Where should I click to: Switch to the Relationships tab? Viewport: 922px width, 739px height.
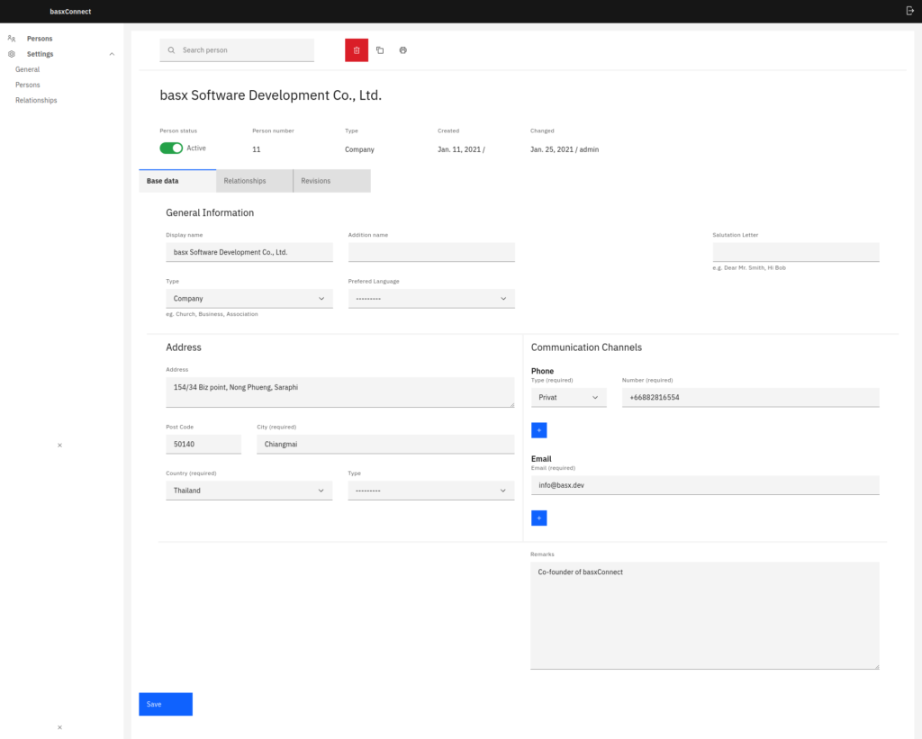point(255,181)
